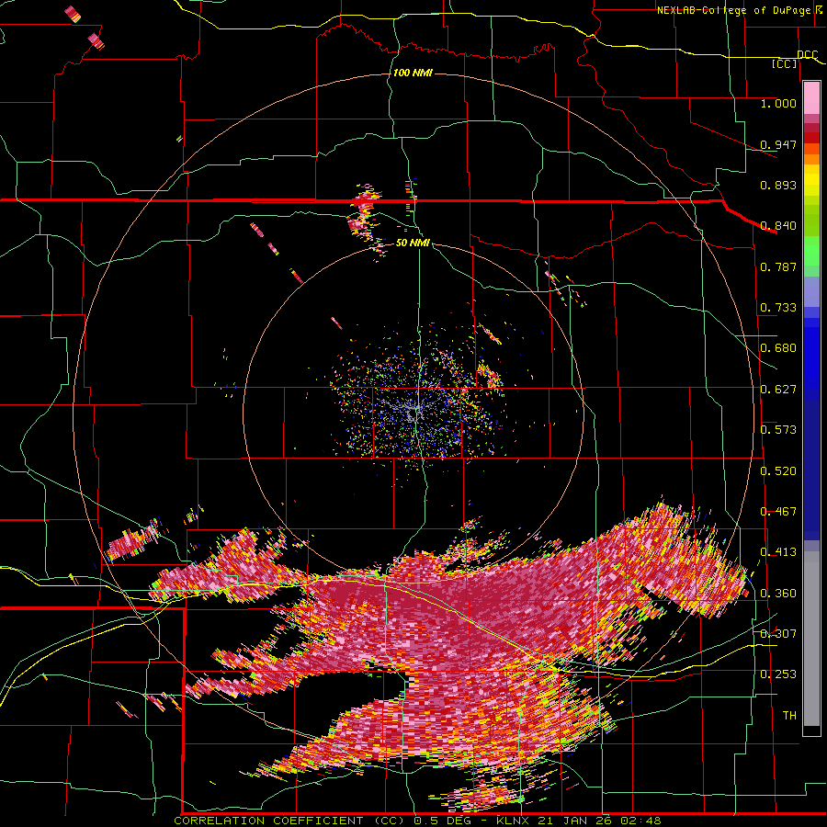
Task: Select the 0.627 legend value
Action: (778, 390)
